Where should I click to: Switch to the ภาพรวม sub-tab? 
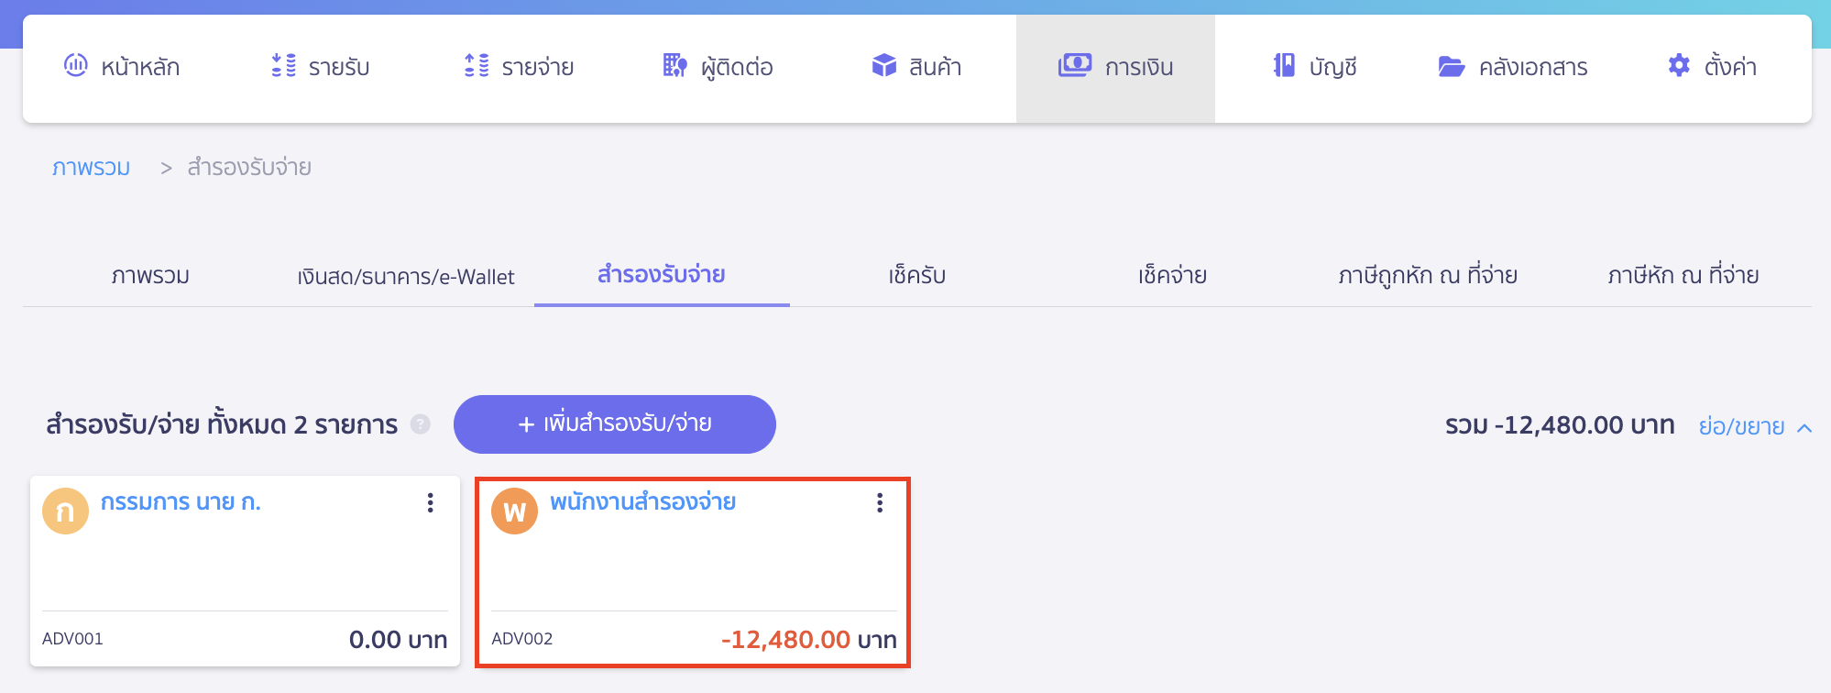[x=150, y=275]
